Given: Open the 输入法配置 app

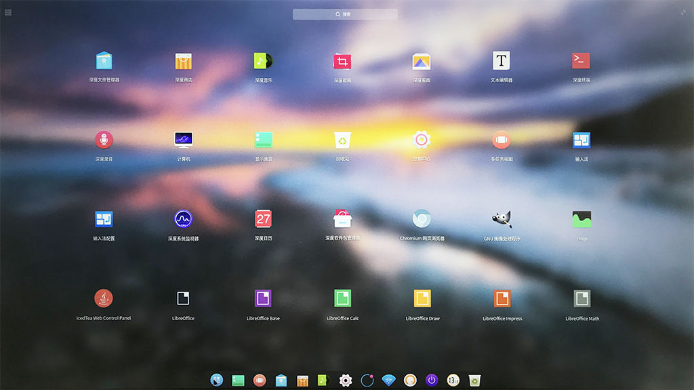Looking at the screenshot, I should (x=104, y=219).
